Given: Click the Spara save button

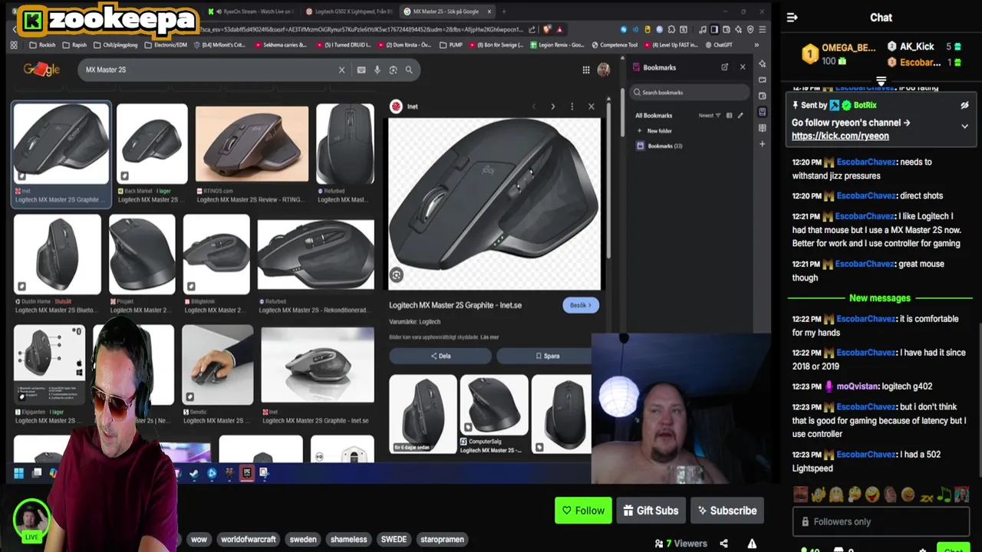Looking at the screenshot, I should [547, 356].
